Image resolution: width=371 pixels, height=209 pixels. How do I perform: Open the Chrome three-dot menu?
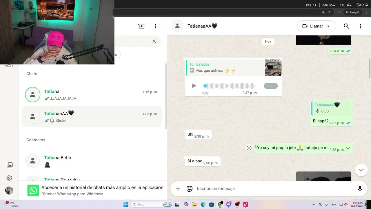pos(367,12)
